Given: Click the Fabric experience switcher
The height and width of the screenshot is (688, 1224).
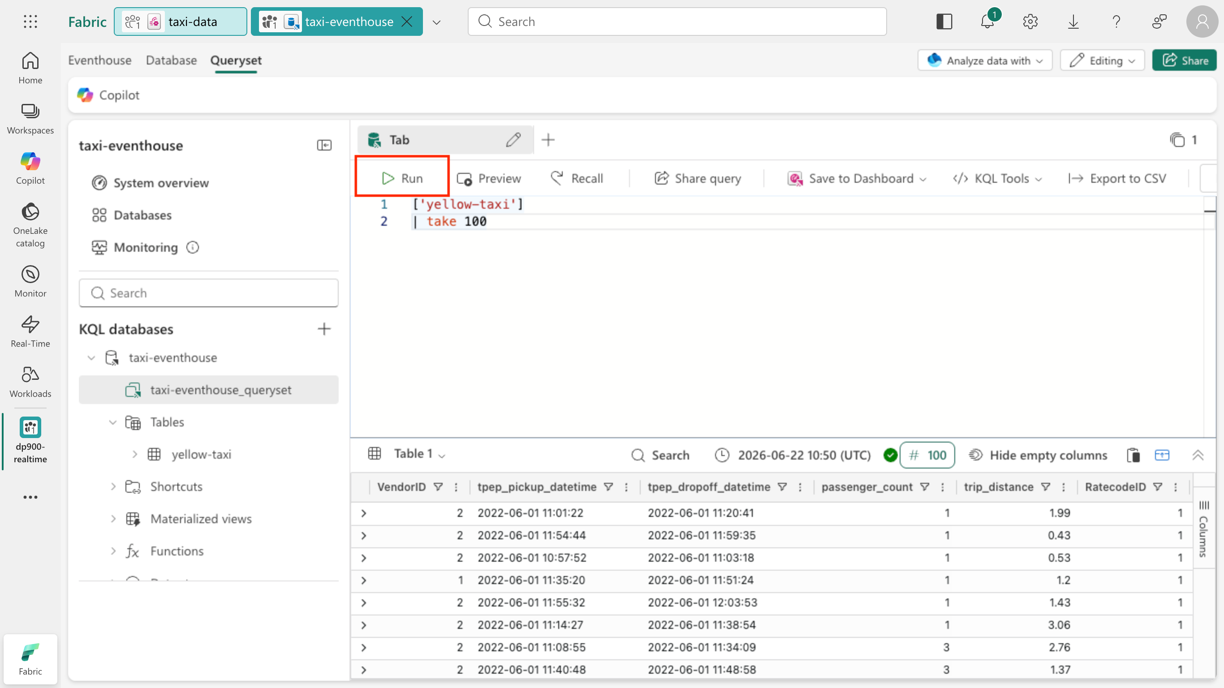Looking at the screenshot, I should [x=30, y=658].
